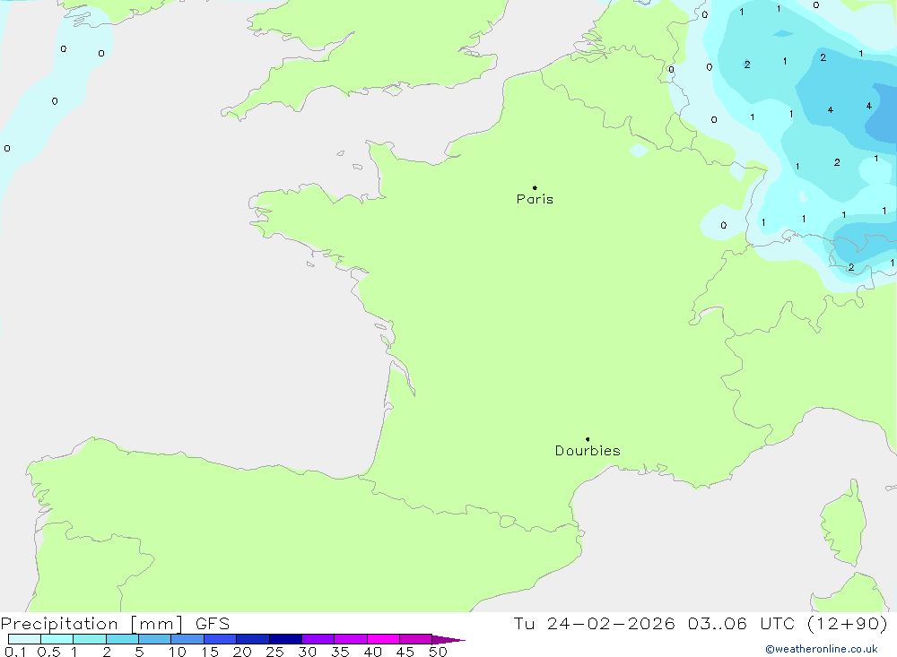The image size is (897, 657).
Task: Click the Paris location dot marker
Action: pyautogui.click(x=535, y=188)
